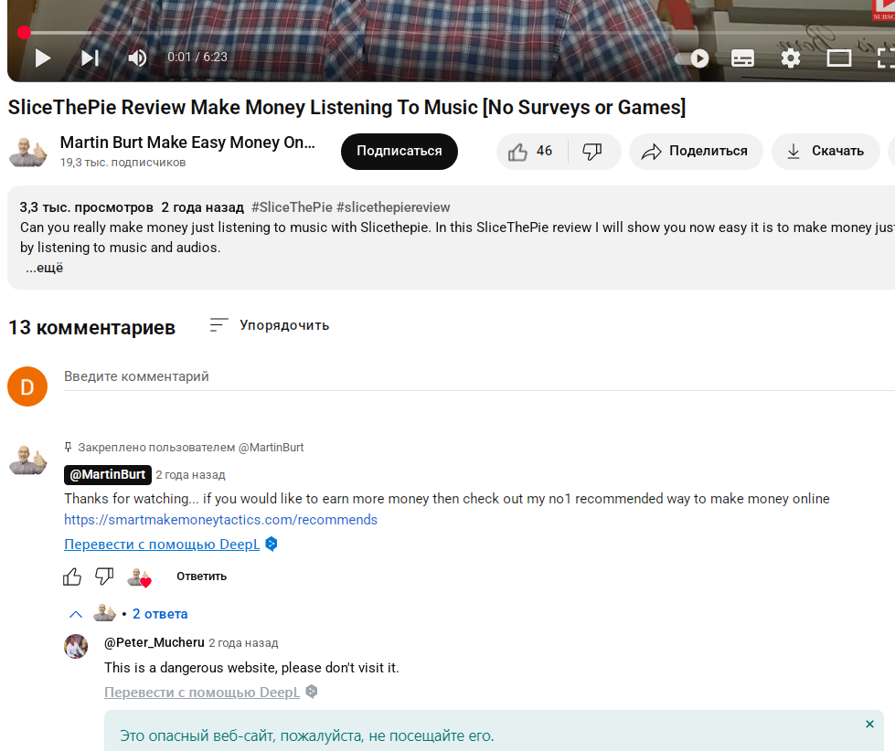Click the 13 комментариев heading
This screenshot has width=895, height=751.
tap(92, 327)
